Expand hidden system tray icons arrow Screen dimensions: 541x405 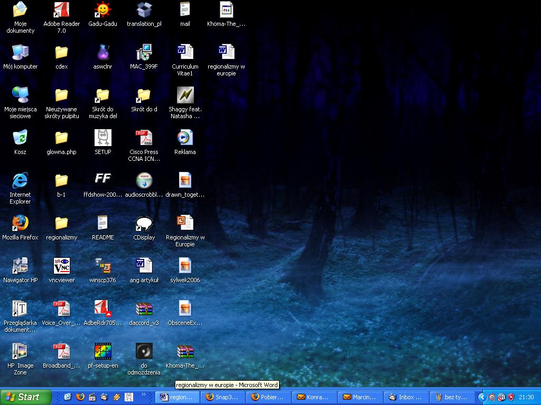point(482,397)
